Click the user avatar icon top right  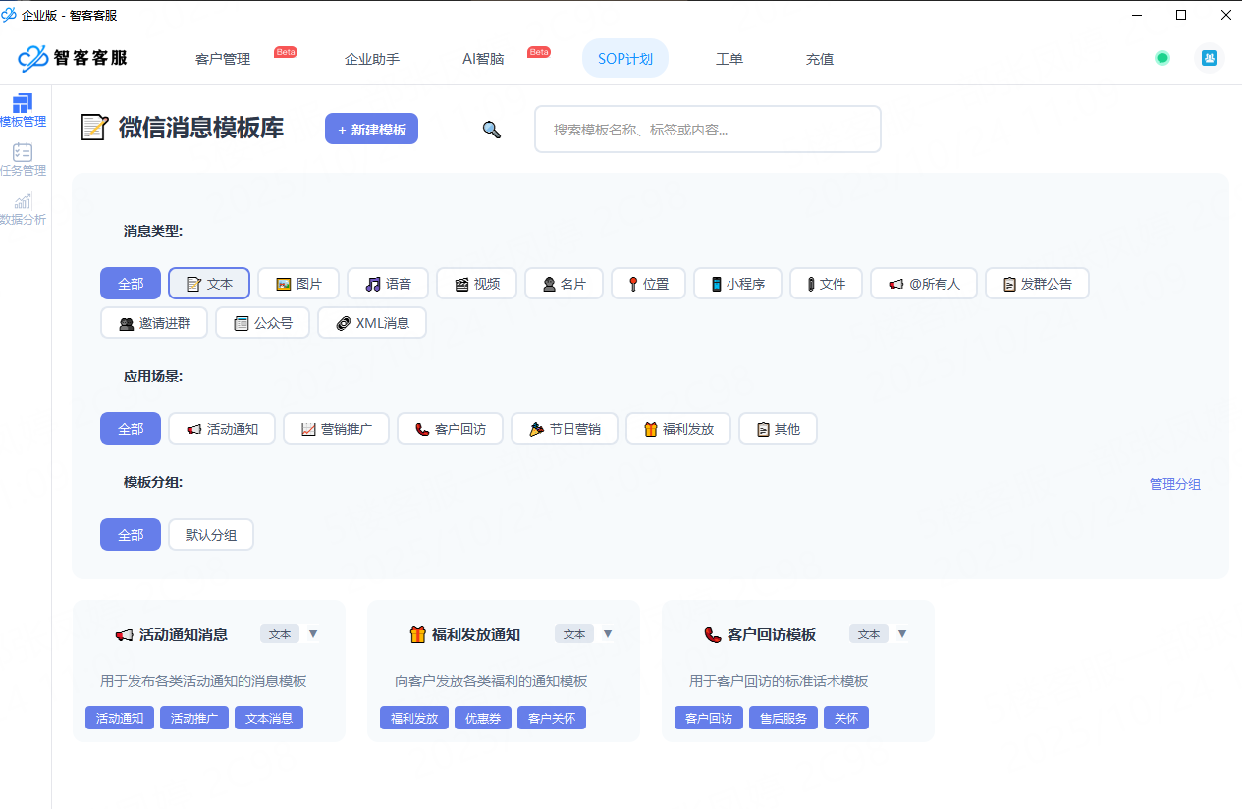point(1209,58)
